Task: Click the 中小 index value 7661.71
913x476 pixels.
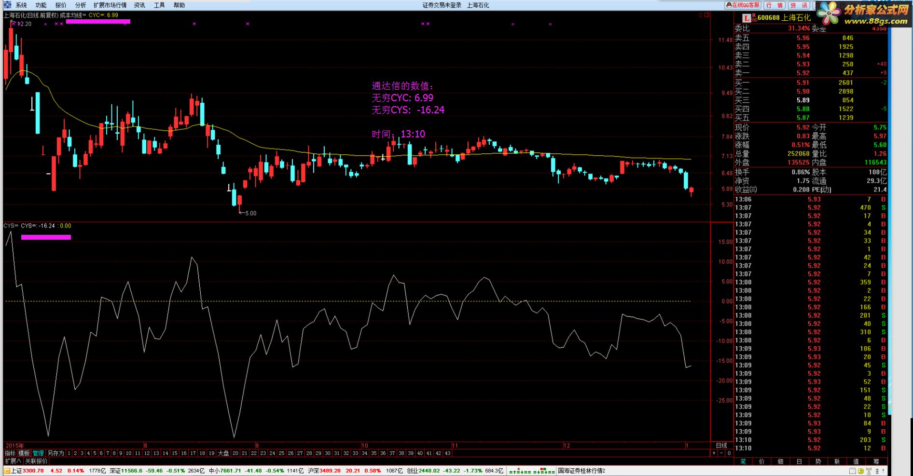Action: pyautogui.click(x=231, y=471)
